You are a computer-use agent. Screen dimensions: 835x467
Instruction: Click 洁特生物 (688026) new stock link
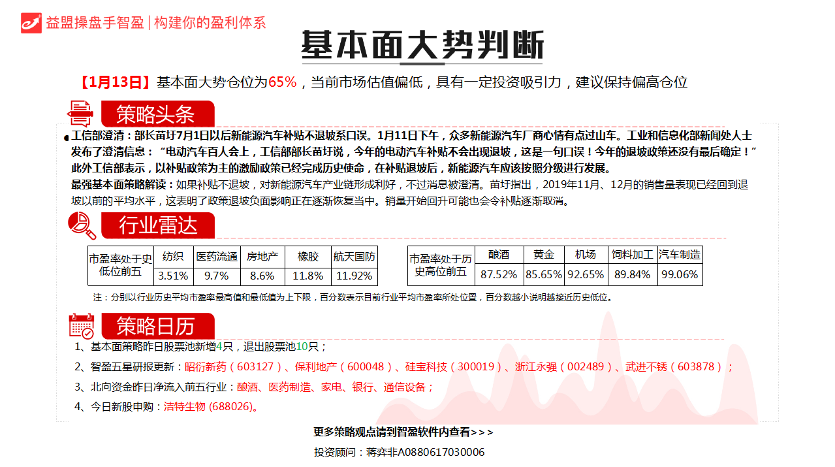pyautogui.click(x=208, y=406)
